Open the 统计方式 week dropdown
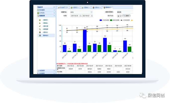The height and width of the screenshot is (103, 170). (119, 16)
